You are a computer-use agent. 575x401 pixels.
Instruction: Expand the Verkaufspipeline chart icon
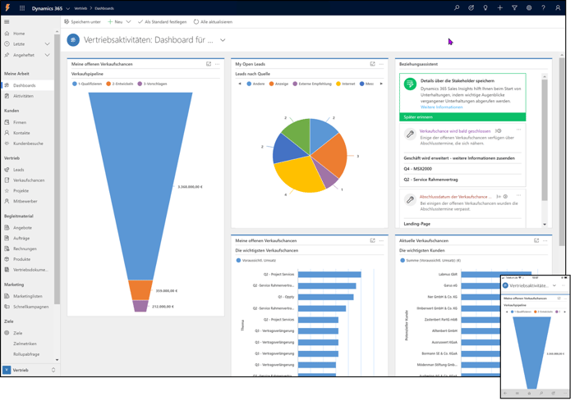click(x=209, y=64)
